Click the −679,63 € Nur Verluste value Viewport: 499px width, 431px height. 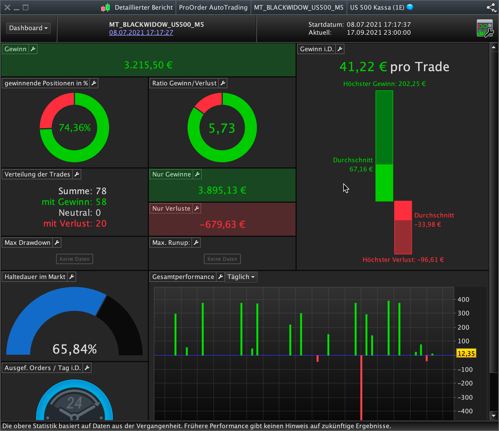click(222, 224)
